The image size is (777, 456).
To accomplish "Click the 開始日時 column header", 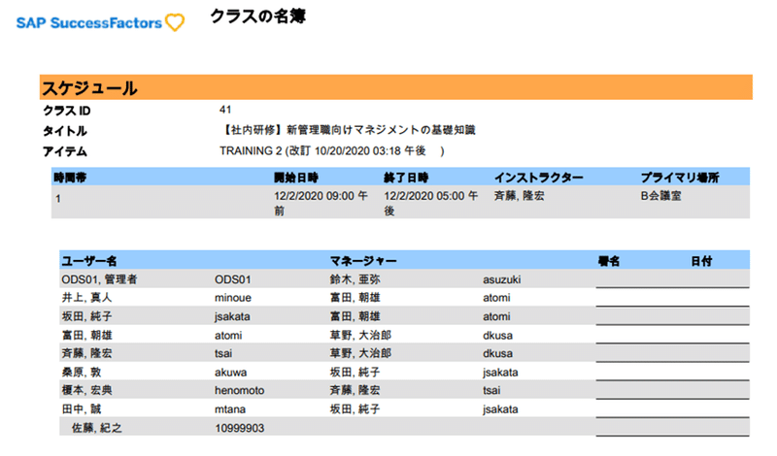I will [x=296, y=178].
